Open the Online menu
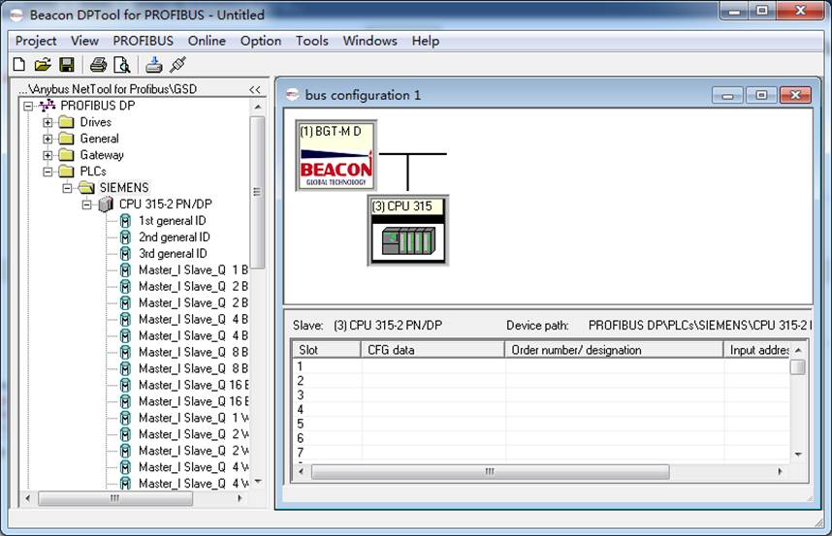This screenshot has width=832, height=536. coord(207,41)
